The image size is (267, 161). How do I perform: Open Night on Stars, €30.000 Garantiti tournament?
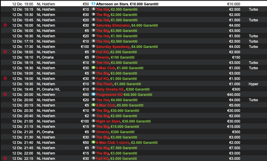123,121
